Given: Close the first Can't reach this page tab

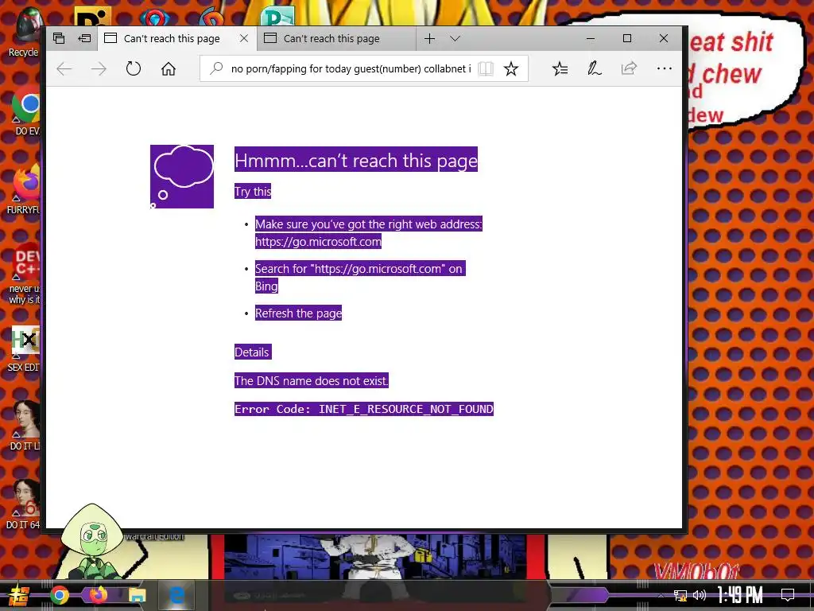Looking at the screenshot, I should coord(244,38).
